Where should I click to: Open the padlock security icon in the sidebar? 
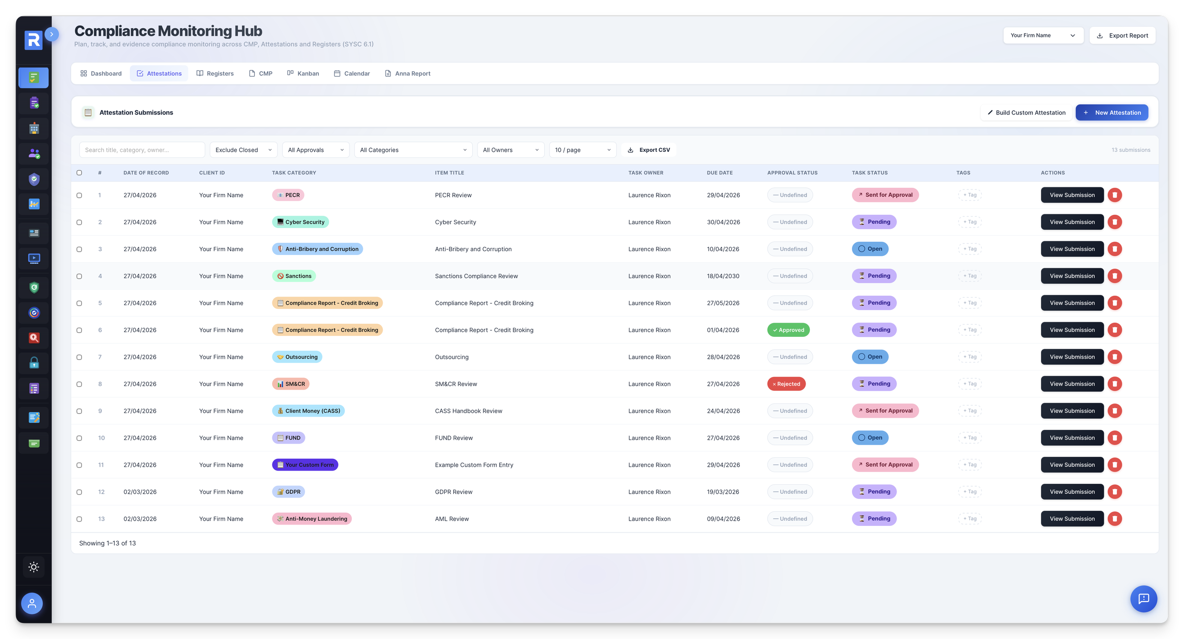tap(34, 363)
